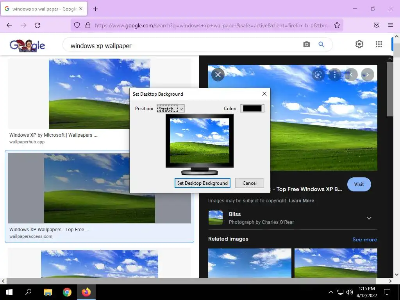Screen dimensions: 400x300
Task: Open the first related image thumbnail
Action: click(250, 263)
